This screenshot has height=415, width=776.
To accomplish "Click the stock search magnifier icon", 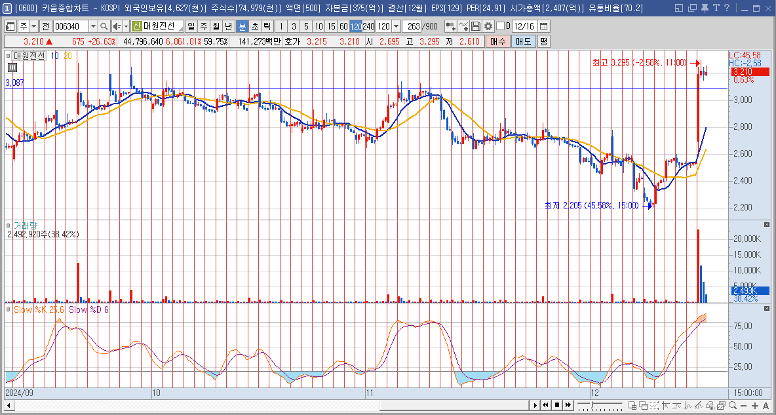I will 104,26.
